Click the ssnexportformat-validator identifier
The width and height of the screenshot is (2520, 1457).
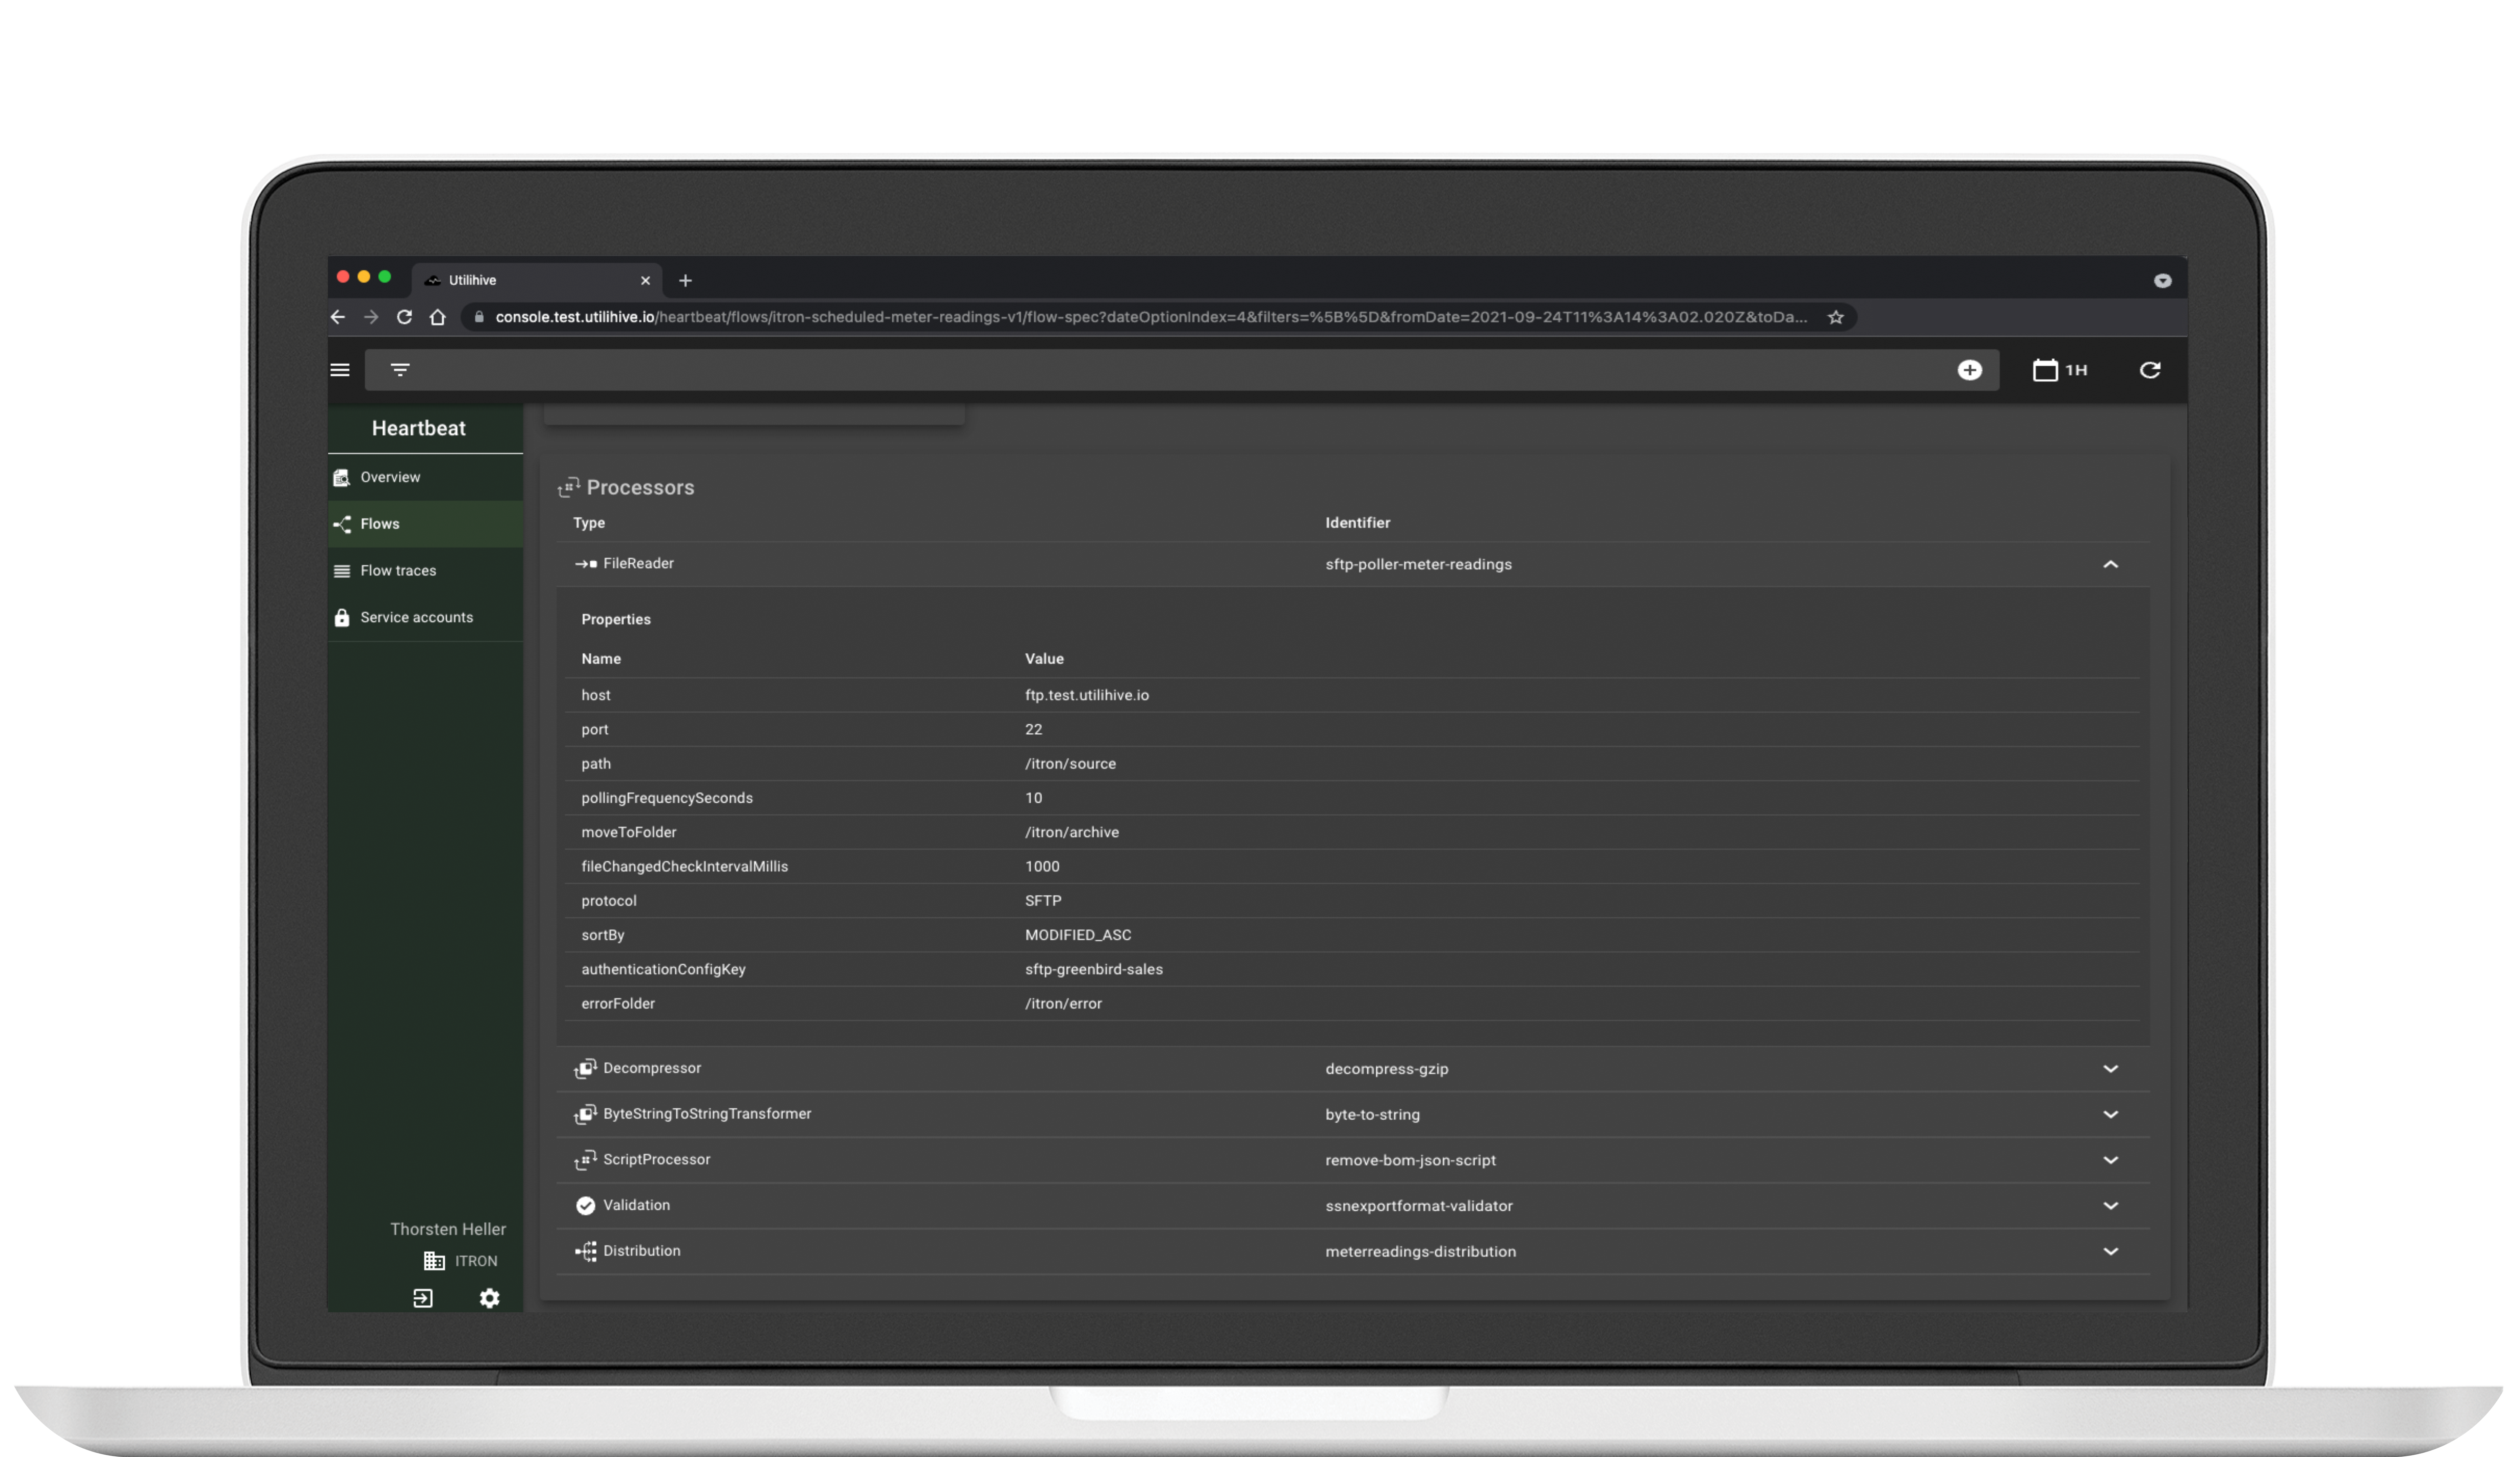click(x=1419, y=1206)
